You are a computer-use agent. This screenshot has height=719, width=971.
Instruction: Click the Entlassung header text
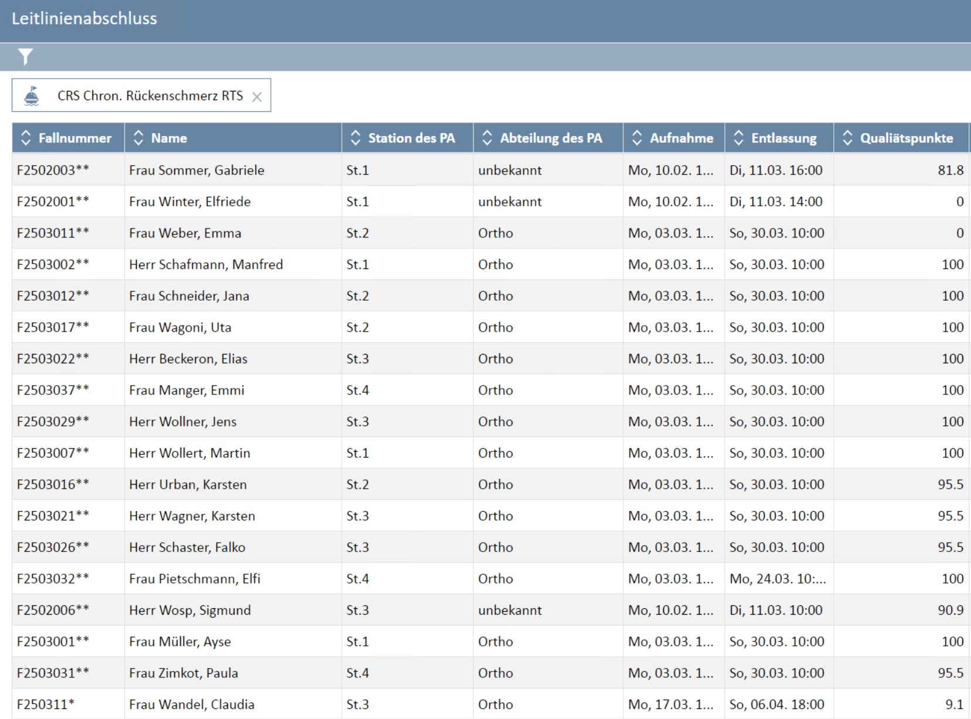tap(783, 138)
